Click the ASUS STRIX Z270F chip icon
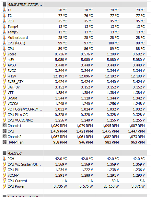Screen dimensions: 151x197 click(x=5, y=4)
